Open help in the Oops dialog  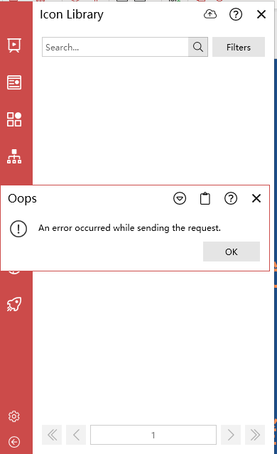[231, 198]
